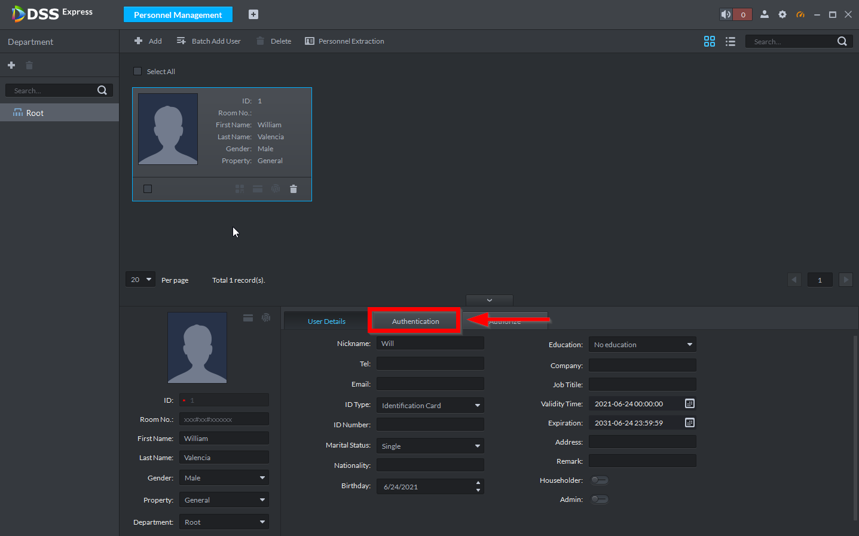The image size is (859, 536).
Task: Click the alarm speaker icon
Action: click(x=726, y=14)
